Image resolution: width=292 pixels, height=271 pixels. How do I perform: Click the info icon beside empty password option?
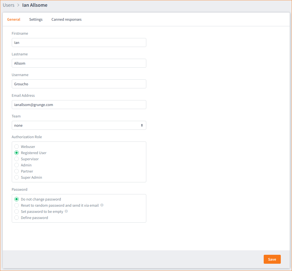pos(66,211)
